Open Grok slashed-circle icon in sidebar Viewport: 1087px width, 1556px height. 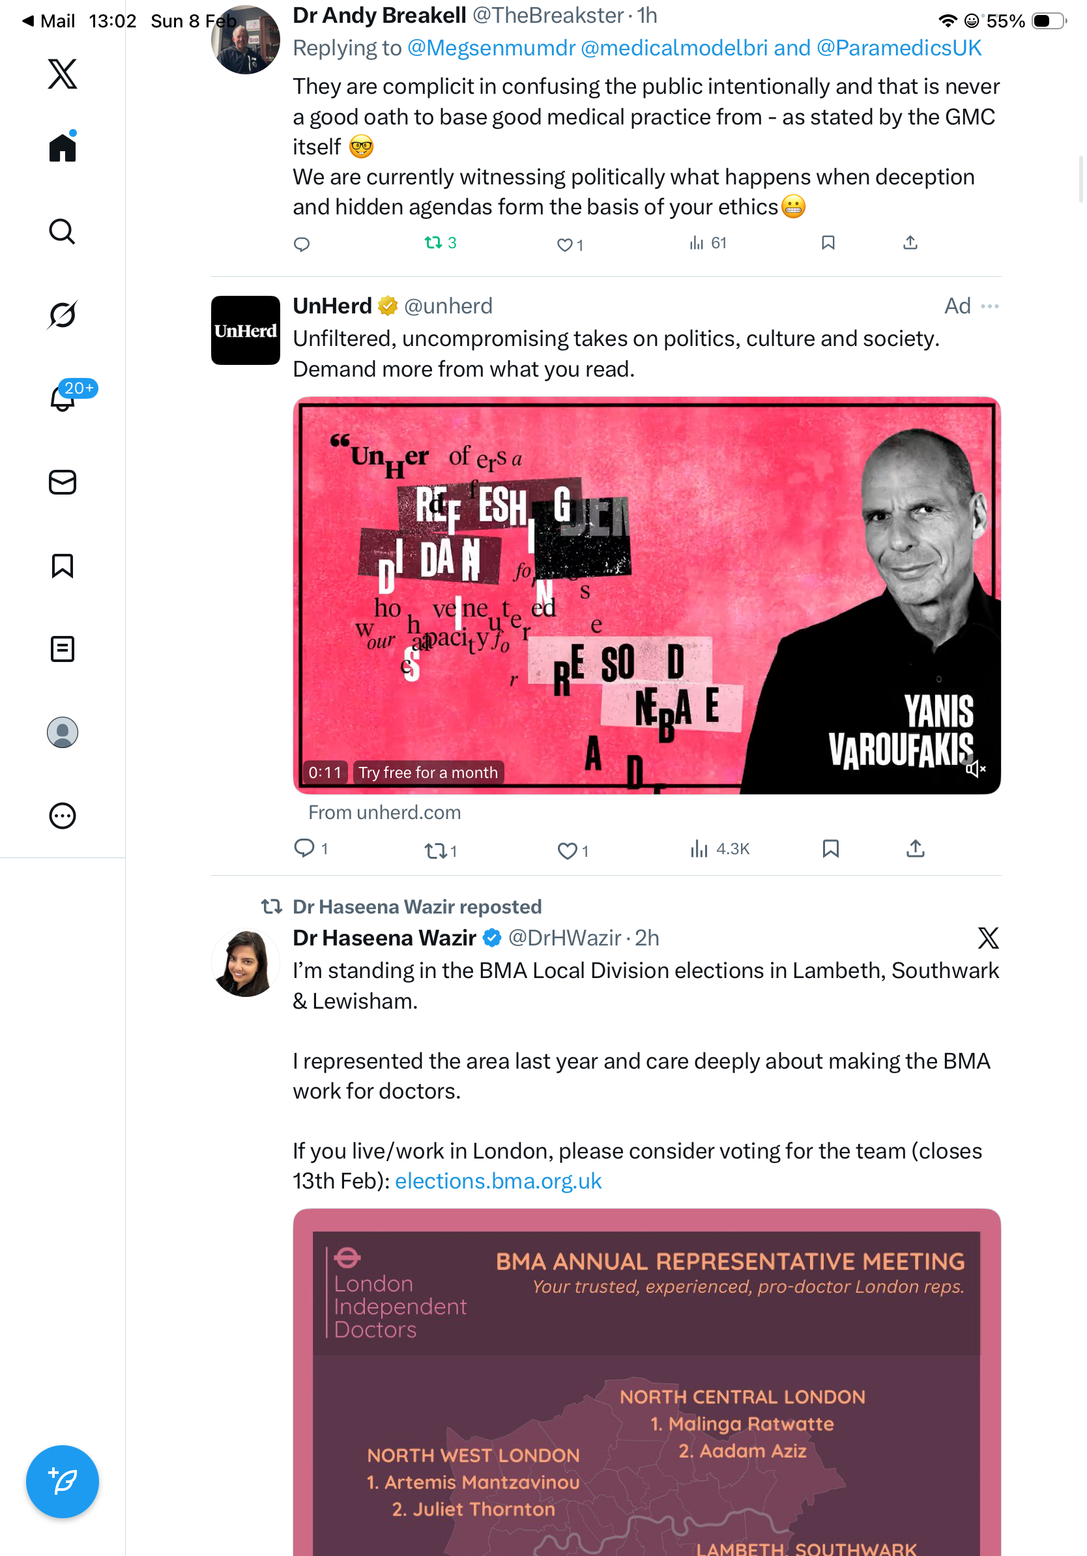pyautogui.click(x=63, y=315)
